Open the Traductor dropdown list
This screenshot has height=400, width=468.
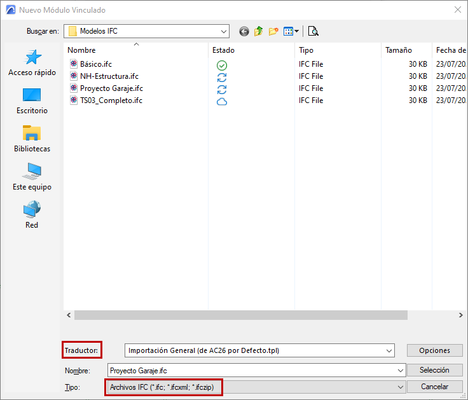(x=389, y=350)
